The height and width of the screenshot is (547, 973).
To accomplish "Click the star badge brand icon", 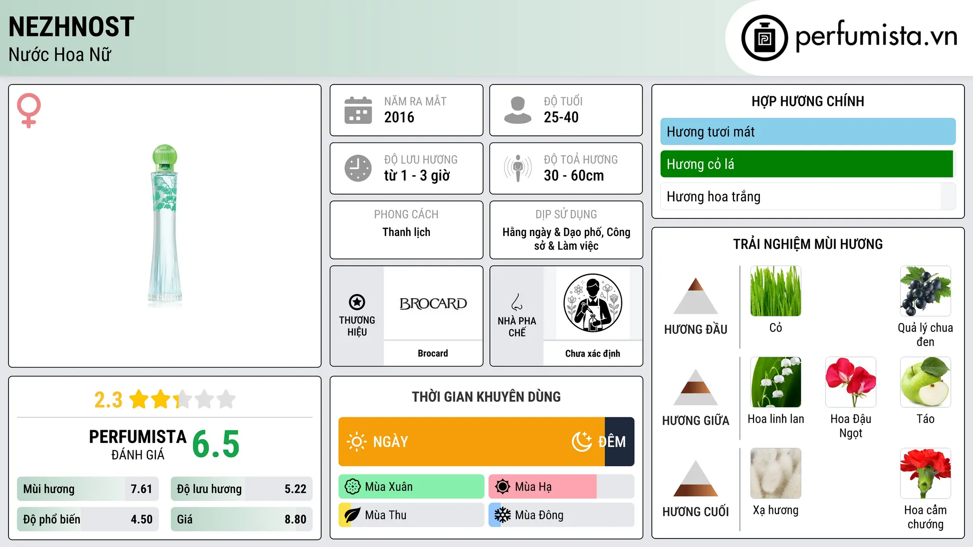I will (x=357, y=302).
